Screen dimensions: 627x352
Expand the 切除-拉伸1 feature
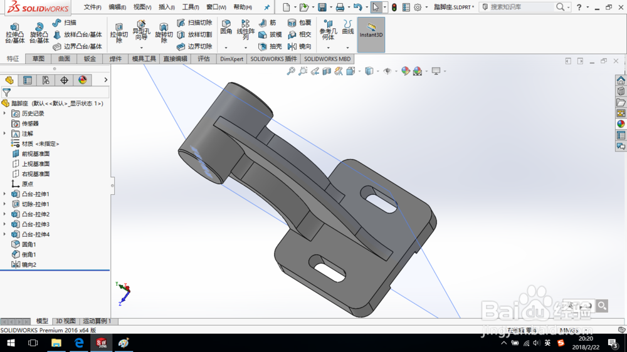point(5,204)
